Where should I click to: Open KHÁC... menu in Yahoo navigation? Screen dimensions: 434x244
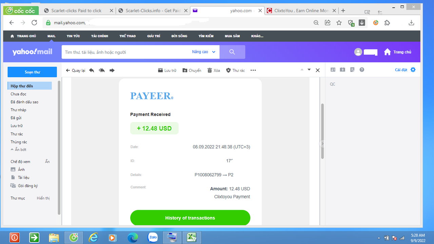click(257, 36)
